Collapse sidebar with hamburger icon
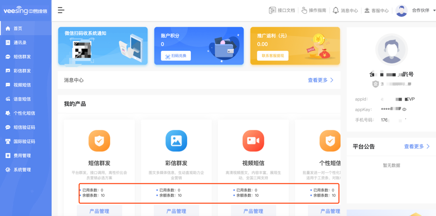436x216 pixels. [x=61, y=11]
